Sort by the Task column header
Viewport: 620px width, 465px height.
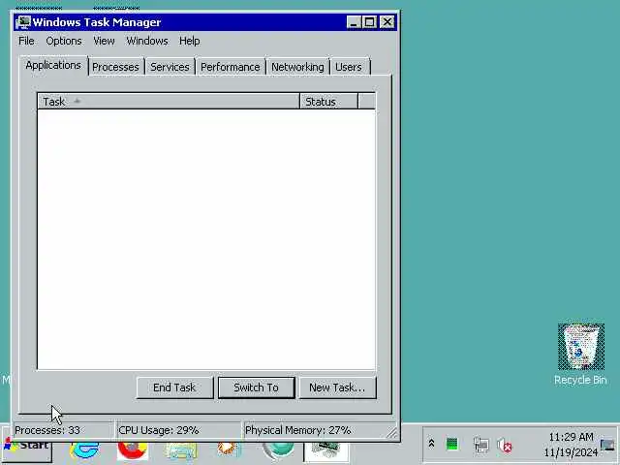169,101
